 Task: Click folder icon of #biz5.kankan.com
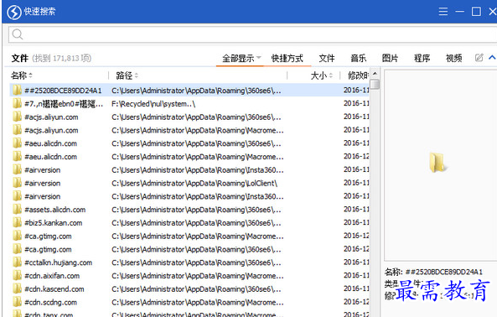click(17, 223)
